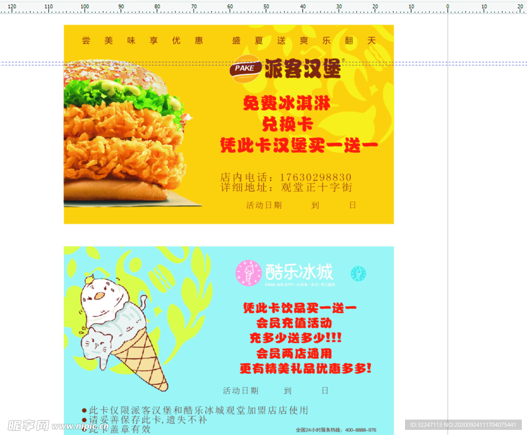Click the pink Cool Ice City logo
The height and width of the screenshot is (435, 527).
coord(249,273)
